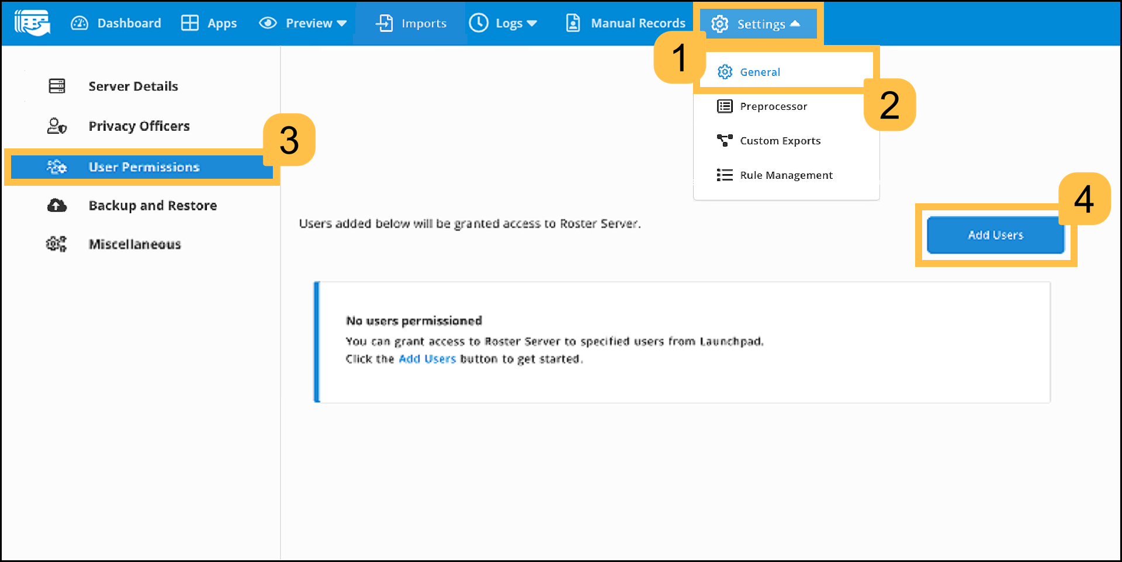Click the Apps grid icon
1122x562 pixels.
tap(190, 23)
